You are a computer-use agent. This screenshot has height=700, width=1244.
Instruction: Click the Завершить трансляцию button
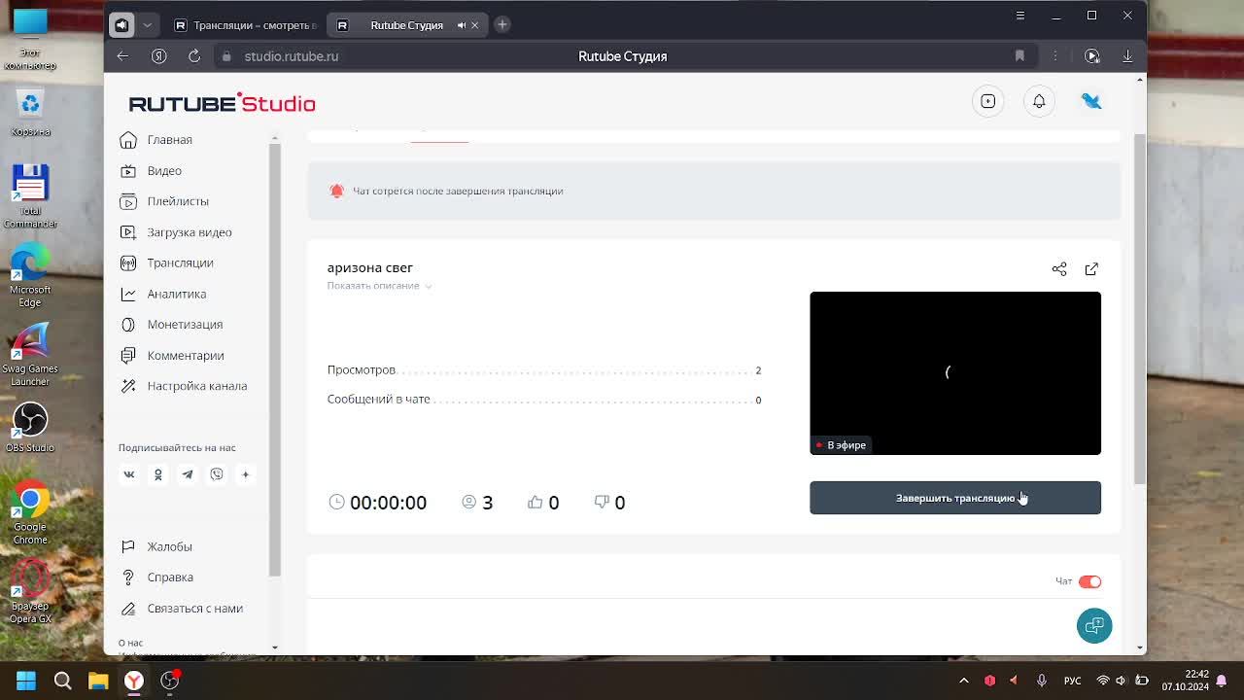tap(955, 498)
